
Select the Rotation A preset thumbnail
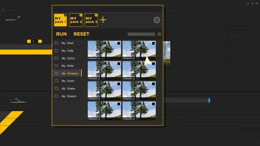104,50
